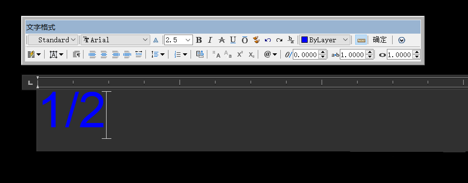
Task: Click the blue 1/2 text in editor
Action: [72, 110]
